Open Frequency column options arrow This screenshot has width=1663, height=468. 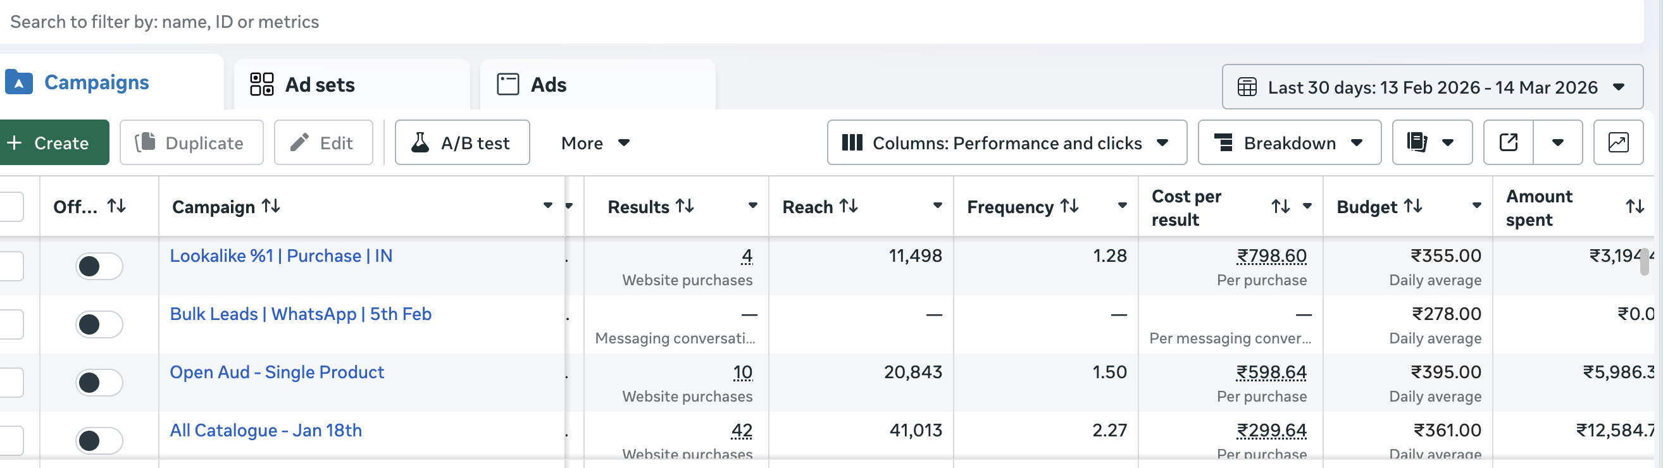1122,206
